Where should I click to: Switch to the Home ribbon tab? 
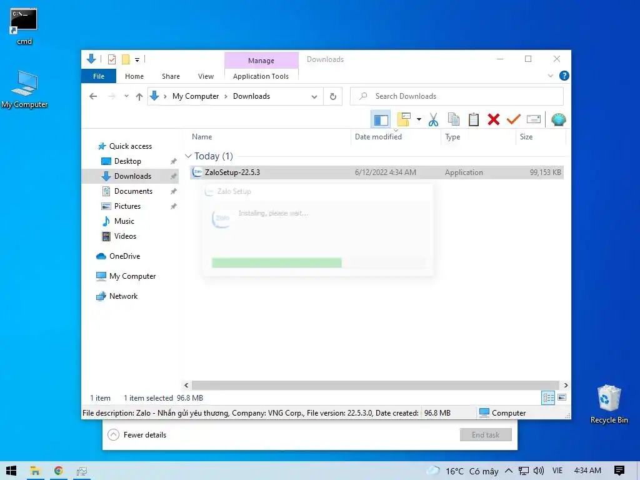[x=134, y=76]
